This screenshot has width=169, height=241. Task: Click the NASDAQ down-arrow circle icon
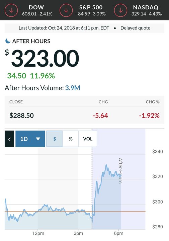(x=120, y=10)
